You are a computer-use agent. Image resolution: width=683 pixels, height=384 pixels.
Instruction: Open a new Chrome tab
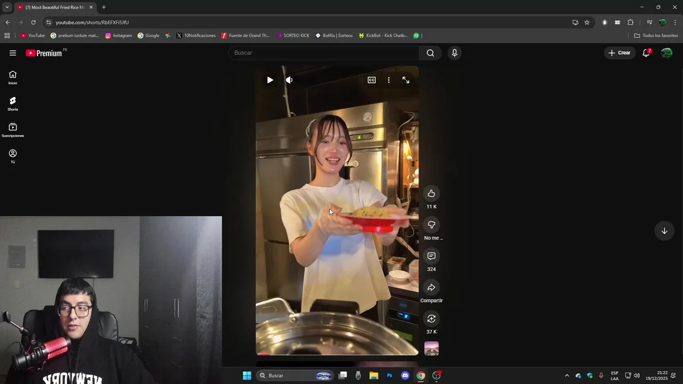(104, 7)
